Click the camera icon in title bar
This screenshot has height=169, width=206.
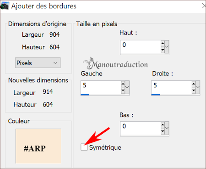point(5,6)
